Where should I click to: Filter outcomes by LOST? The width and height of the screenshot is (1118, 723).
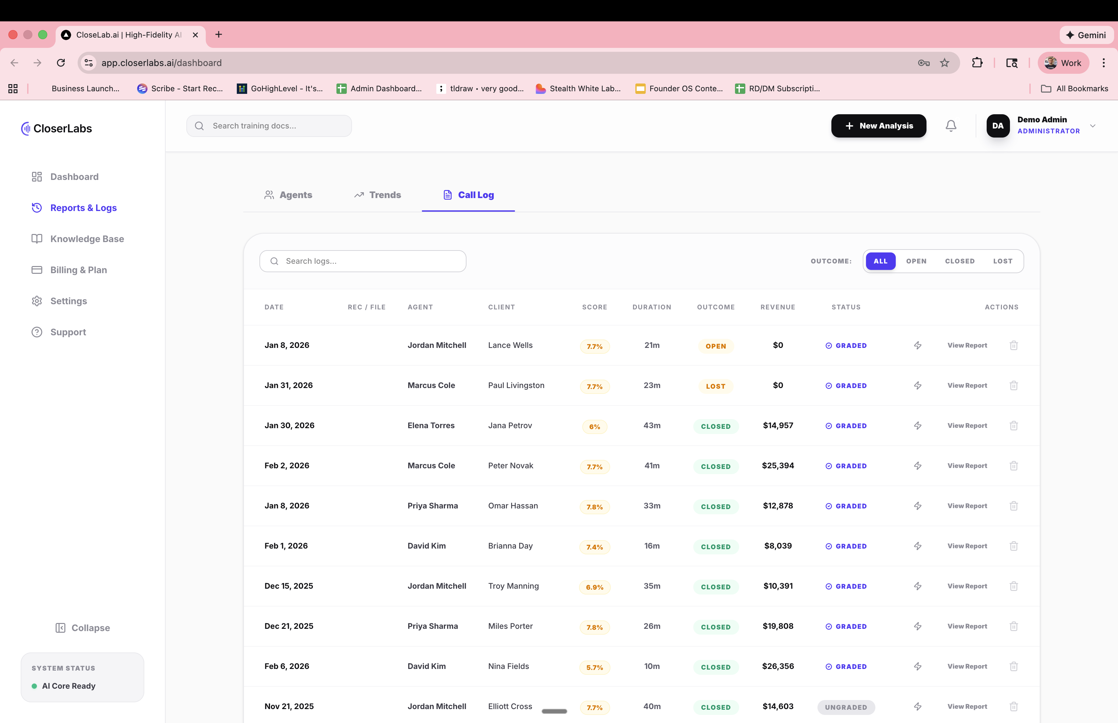click(x=1003, y=261)
